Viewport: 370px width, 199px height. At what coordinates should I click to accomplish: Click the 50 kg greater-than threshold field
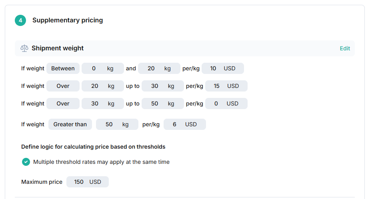[117, 124]
